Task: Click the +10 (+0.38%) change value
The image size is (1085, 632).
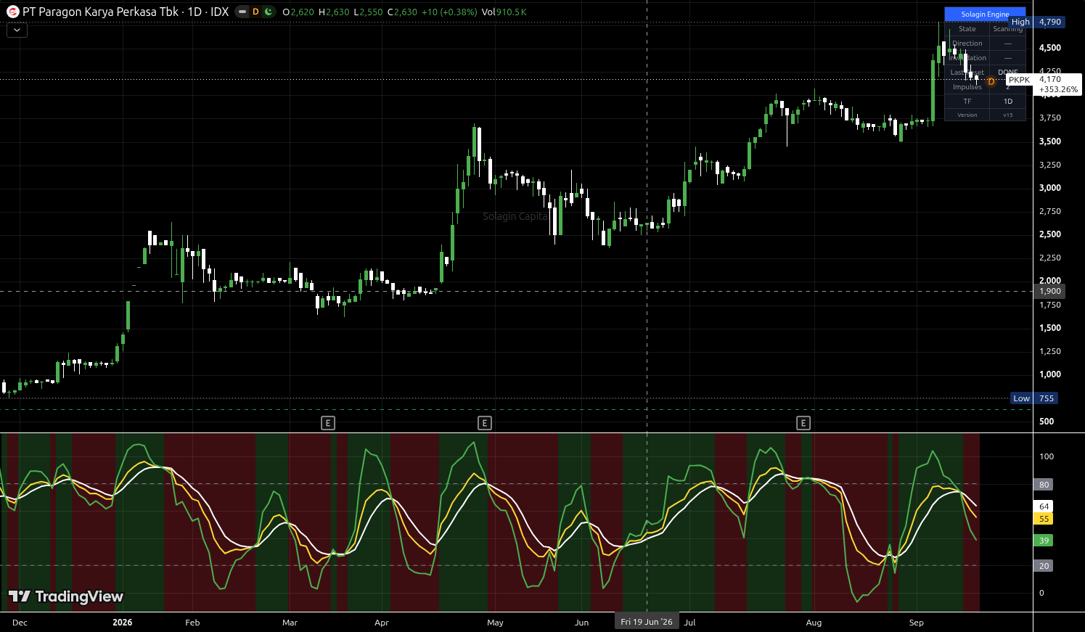Action: pyautogui.click(x=449, y=12)
